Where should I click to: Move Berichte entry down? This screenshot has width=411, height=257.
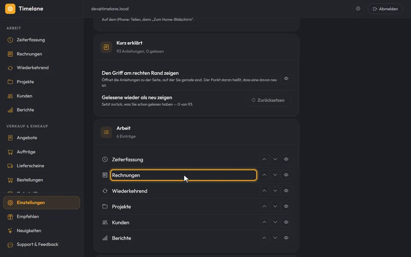point(275,238)
